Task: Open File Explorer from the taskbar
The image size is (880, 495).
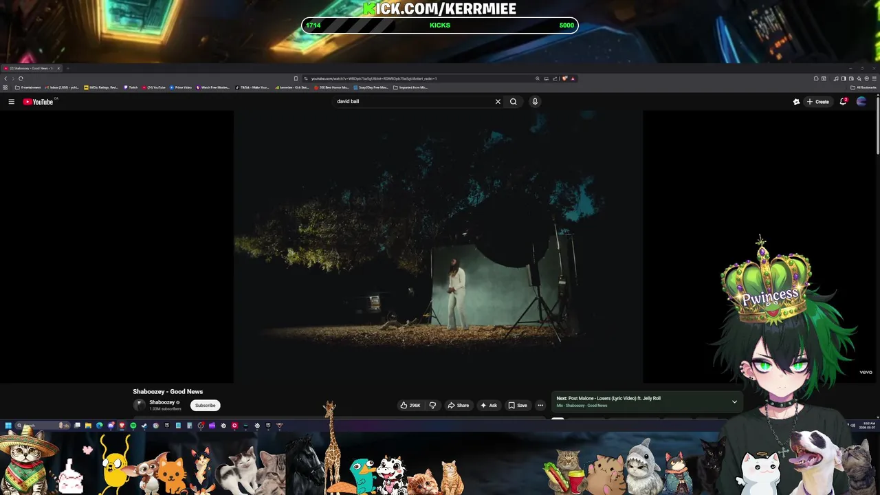Action: 88,426
